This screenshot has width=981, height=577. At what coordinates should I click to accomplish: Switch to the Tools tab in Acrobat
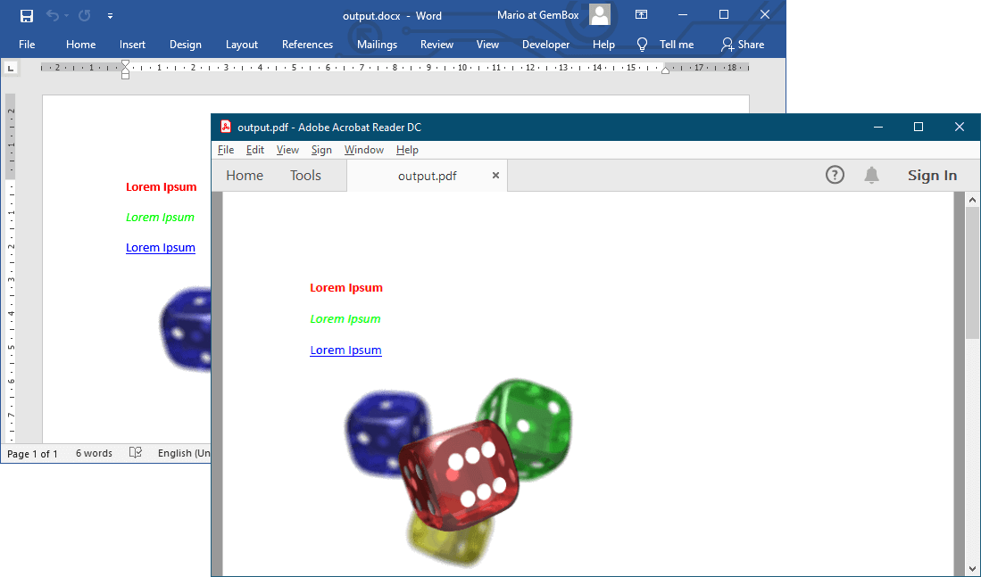pos(305,176)
